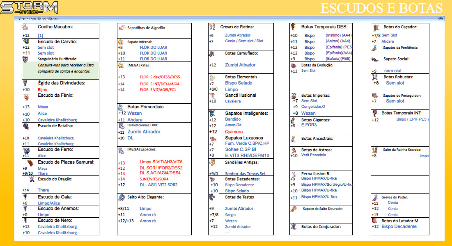Viewport: 452px width, 246px height.
Task: Open Verit Pesadelo under Botas de Astrea
Action: [x=314, y=155]
